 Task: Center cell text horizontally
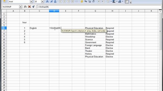64,2
